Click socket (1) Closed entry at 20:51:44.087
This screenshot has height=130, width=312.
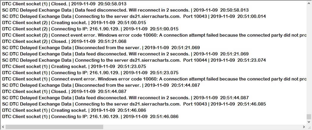pyautogui.click(x=64, y=92)
